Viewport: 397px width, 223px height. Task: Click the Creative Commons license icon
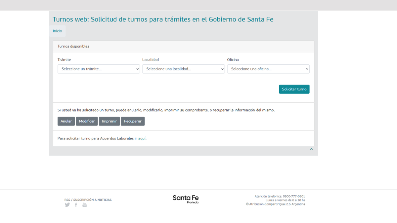pos(247,204)
